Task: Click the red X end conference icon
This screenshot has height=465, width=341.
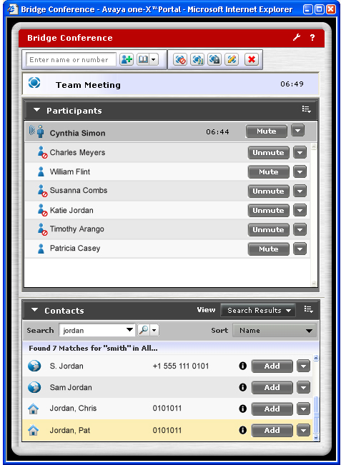Action: click(x=252, y=59)
